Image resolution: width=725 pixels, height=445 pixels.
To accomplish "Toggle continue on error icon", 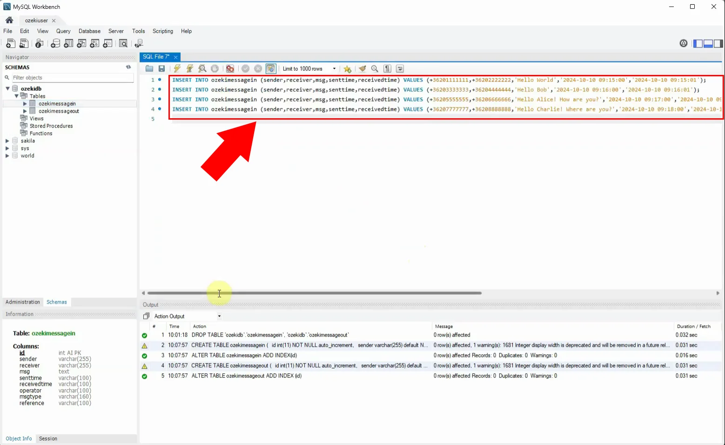I will click(x=230, y=68).
